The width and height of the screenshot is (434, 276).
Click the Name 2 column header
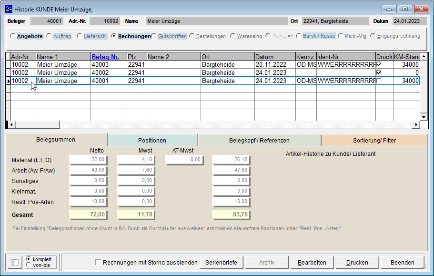pos(174,57)
